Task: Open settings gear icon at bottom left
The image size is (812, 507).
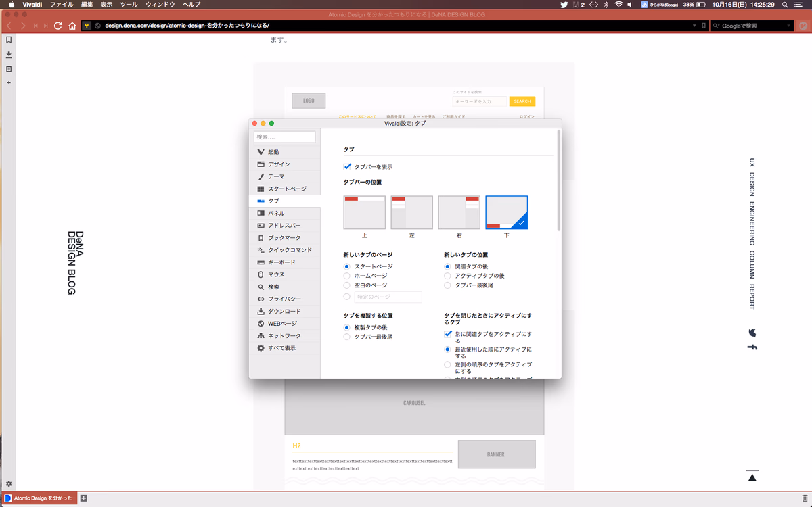Action: click(x=9, y=484)
